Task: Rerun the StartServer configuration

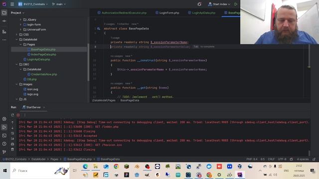Action: coord(12,115)
